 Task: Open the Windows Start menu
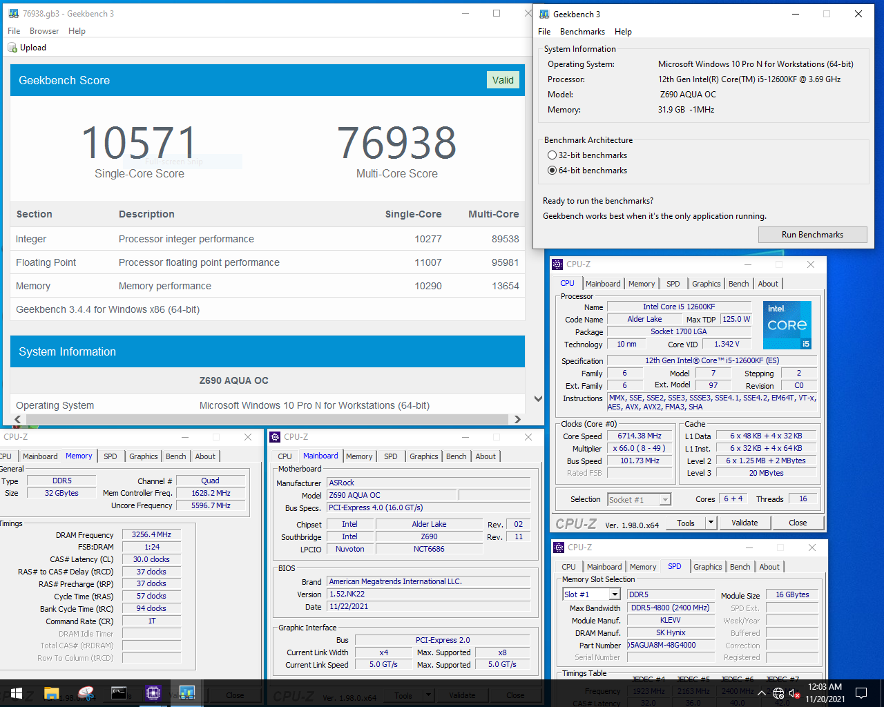(17, 693)
